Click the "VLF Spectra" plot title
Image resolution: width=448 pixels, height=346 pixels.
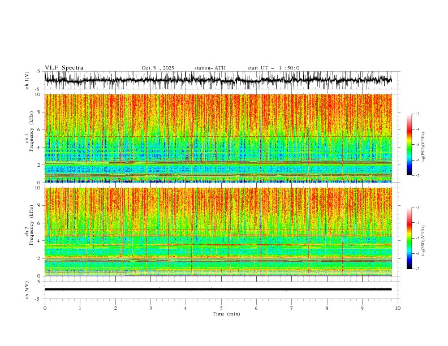tap(64, 68)
